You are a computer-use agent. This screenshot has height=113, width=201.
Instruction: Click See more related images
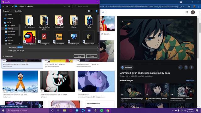190,81
